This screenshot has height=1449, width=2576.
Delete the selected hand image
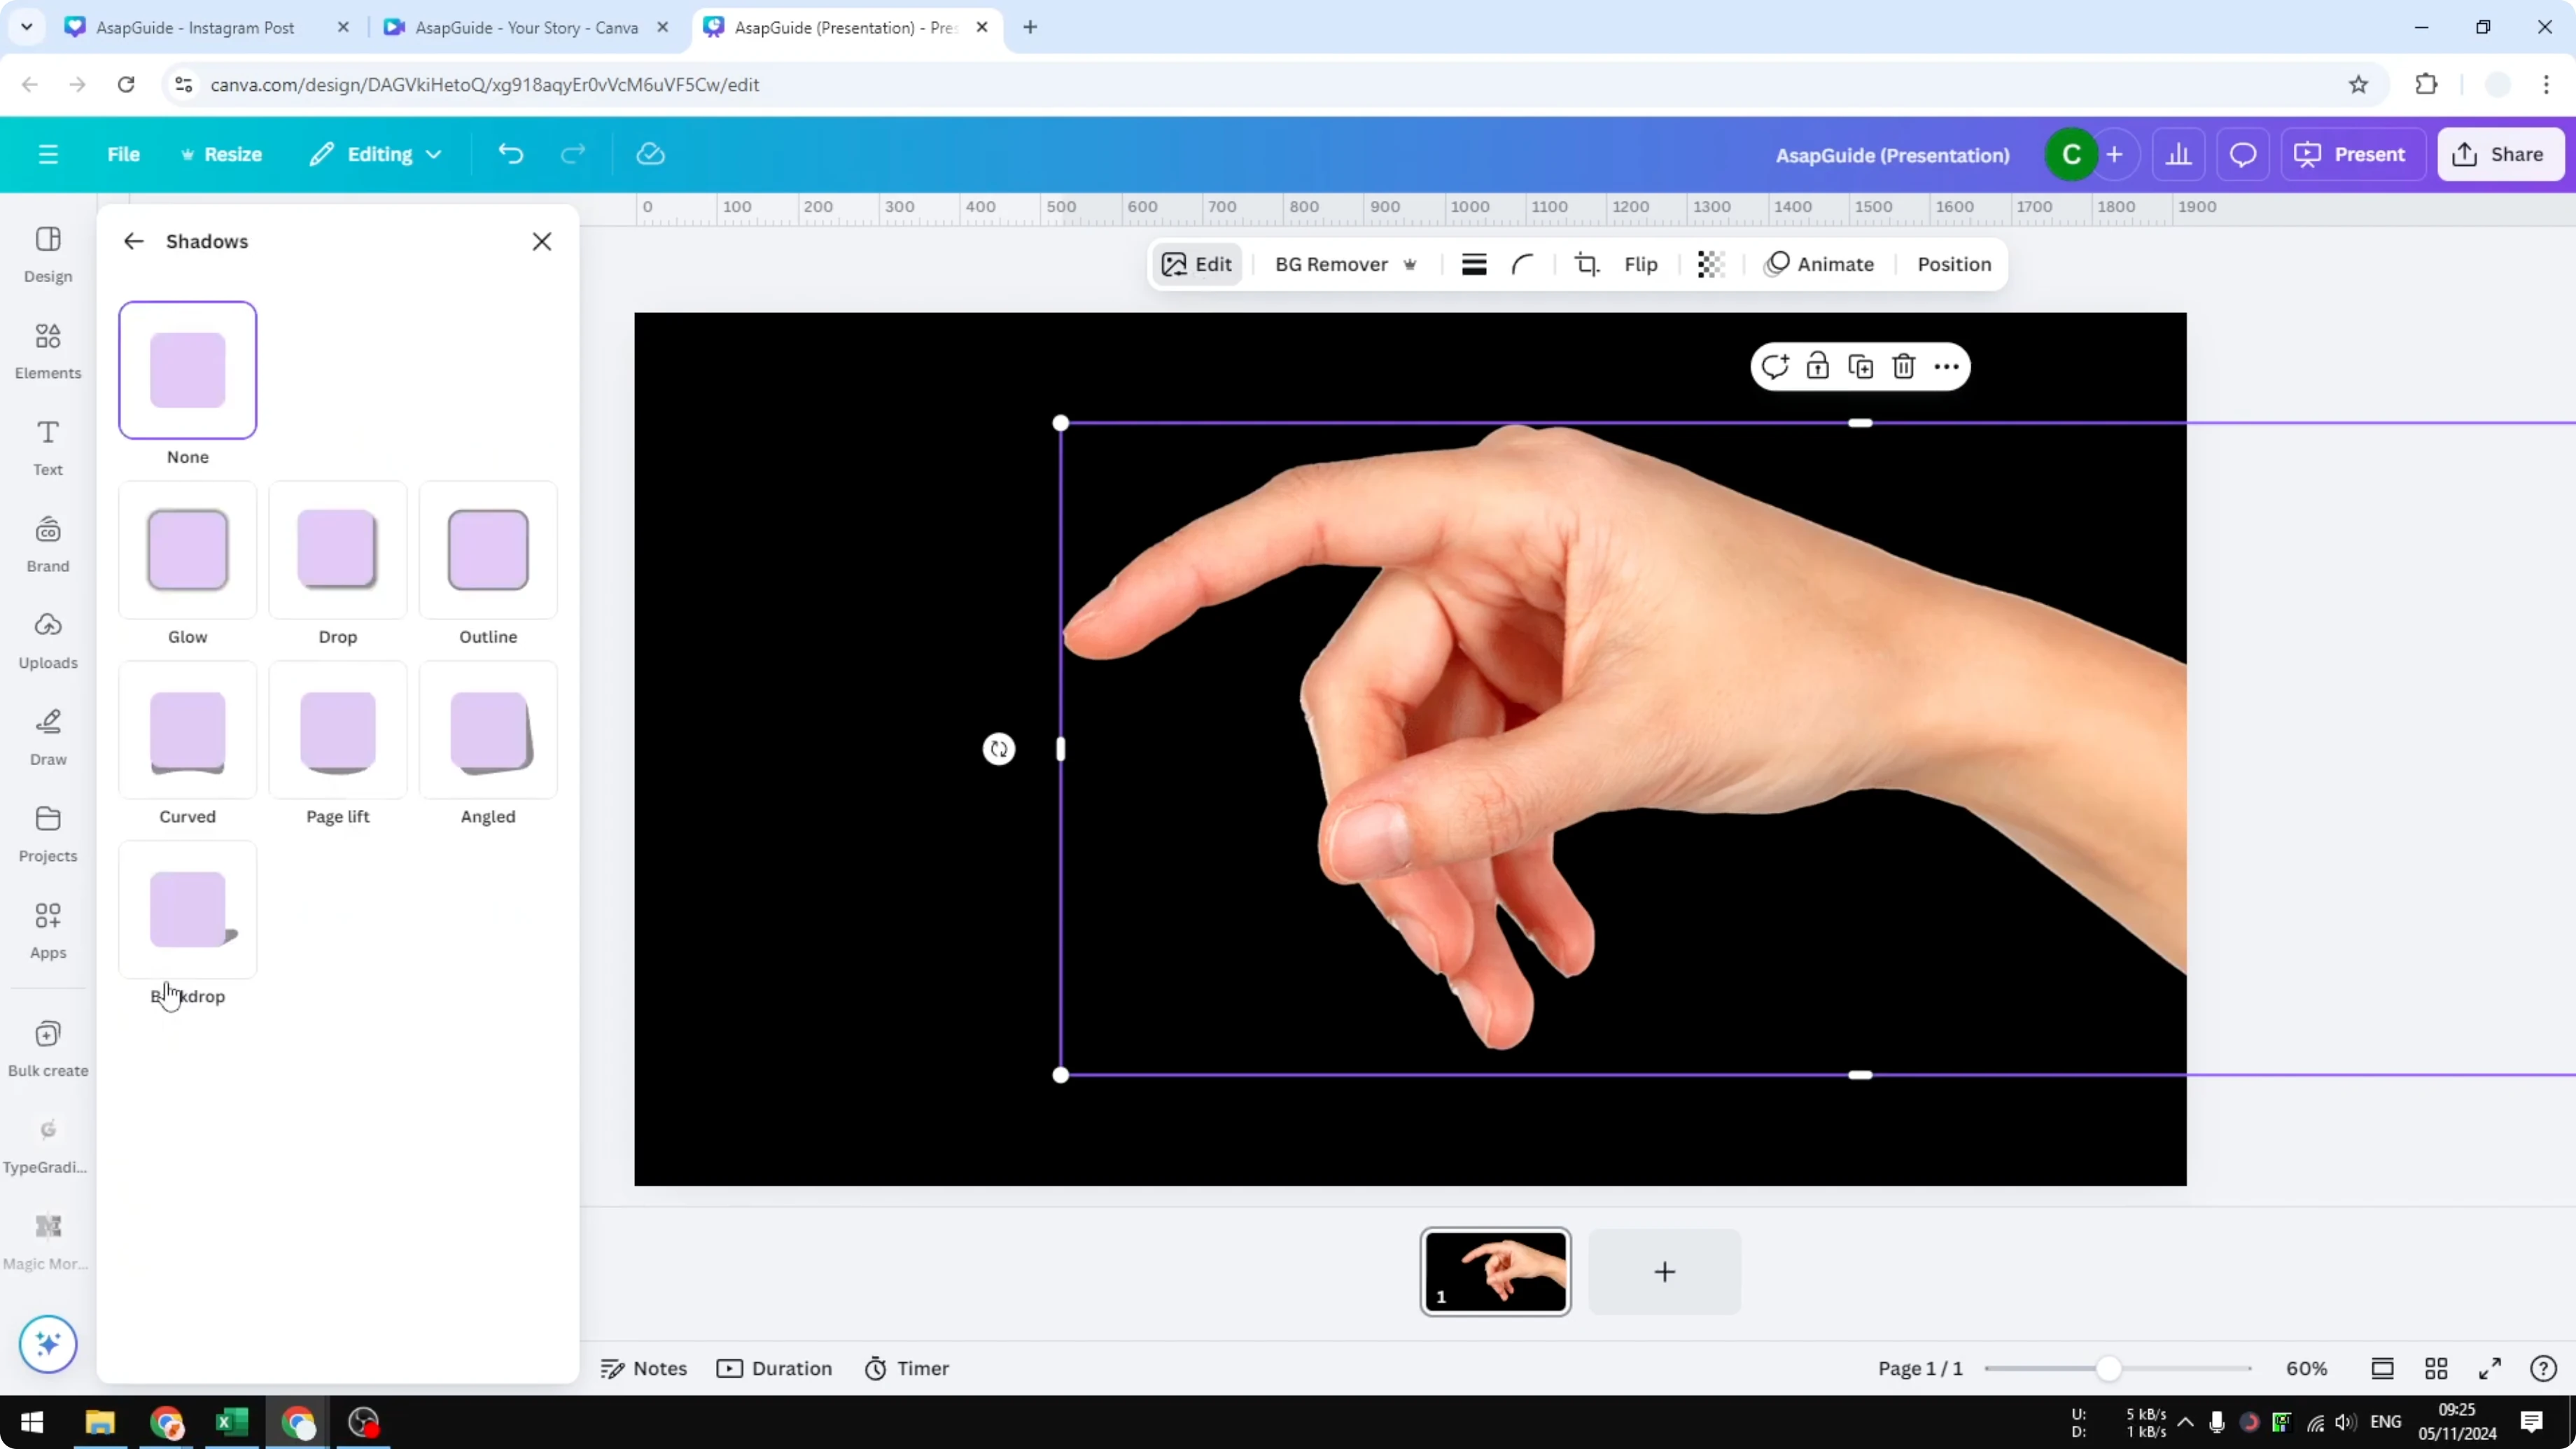coord(1903,366)
